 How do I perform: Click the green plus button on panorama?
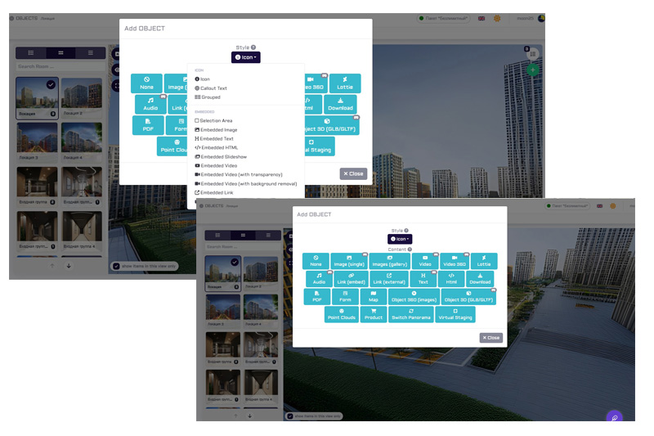click(x=533, y=71)
